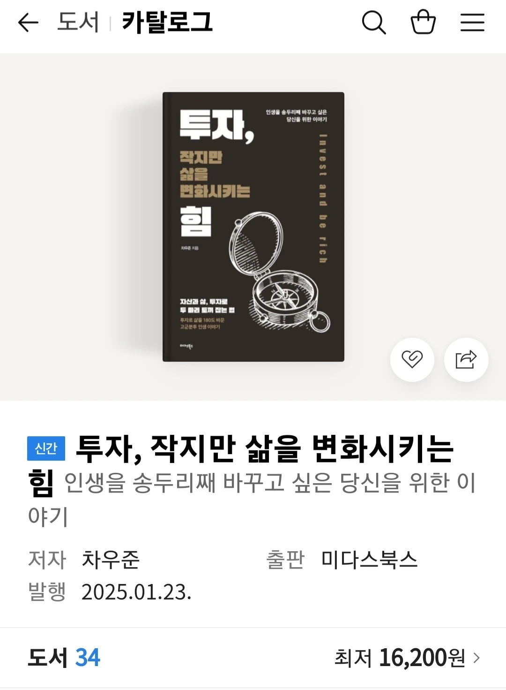Tap the 카탈로그 header title

point(167,22)
